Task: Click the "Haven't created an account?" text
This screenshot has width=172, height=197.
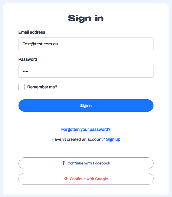Action: point(78,139)
